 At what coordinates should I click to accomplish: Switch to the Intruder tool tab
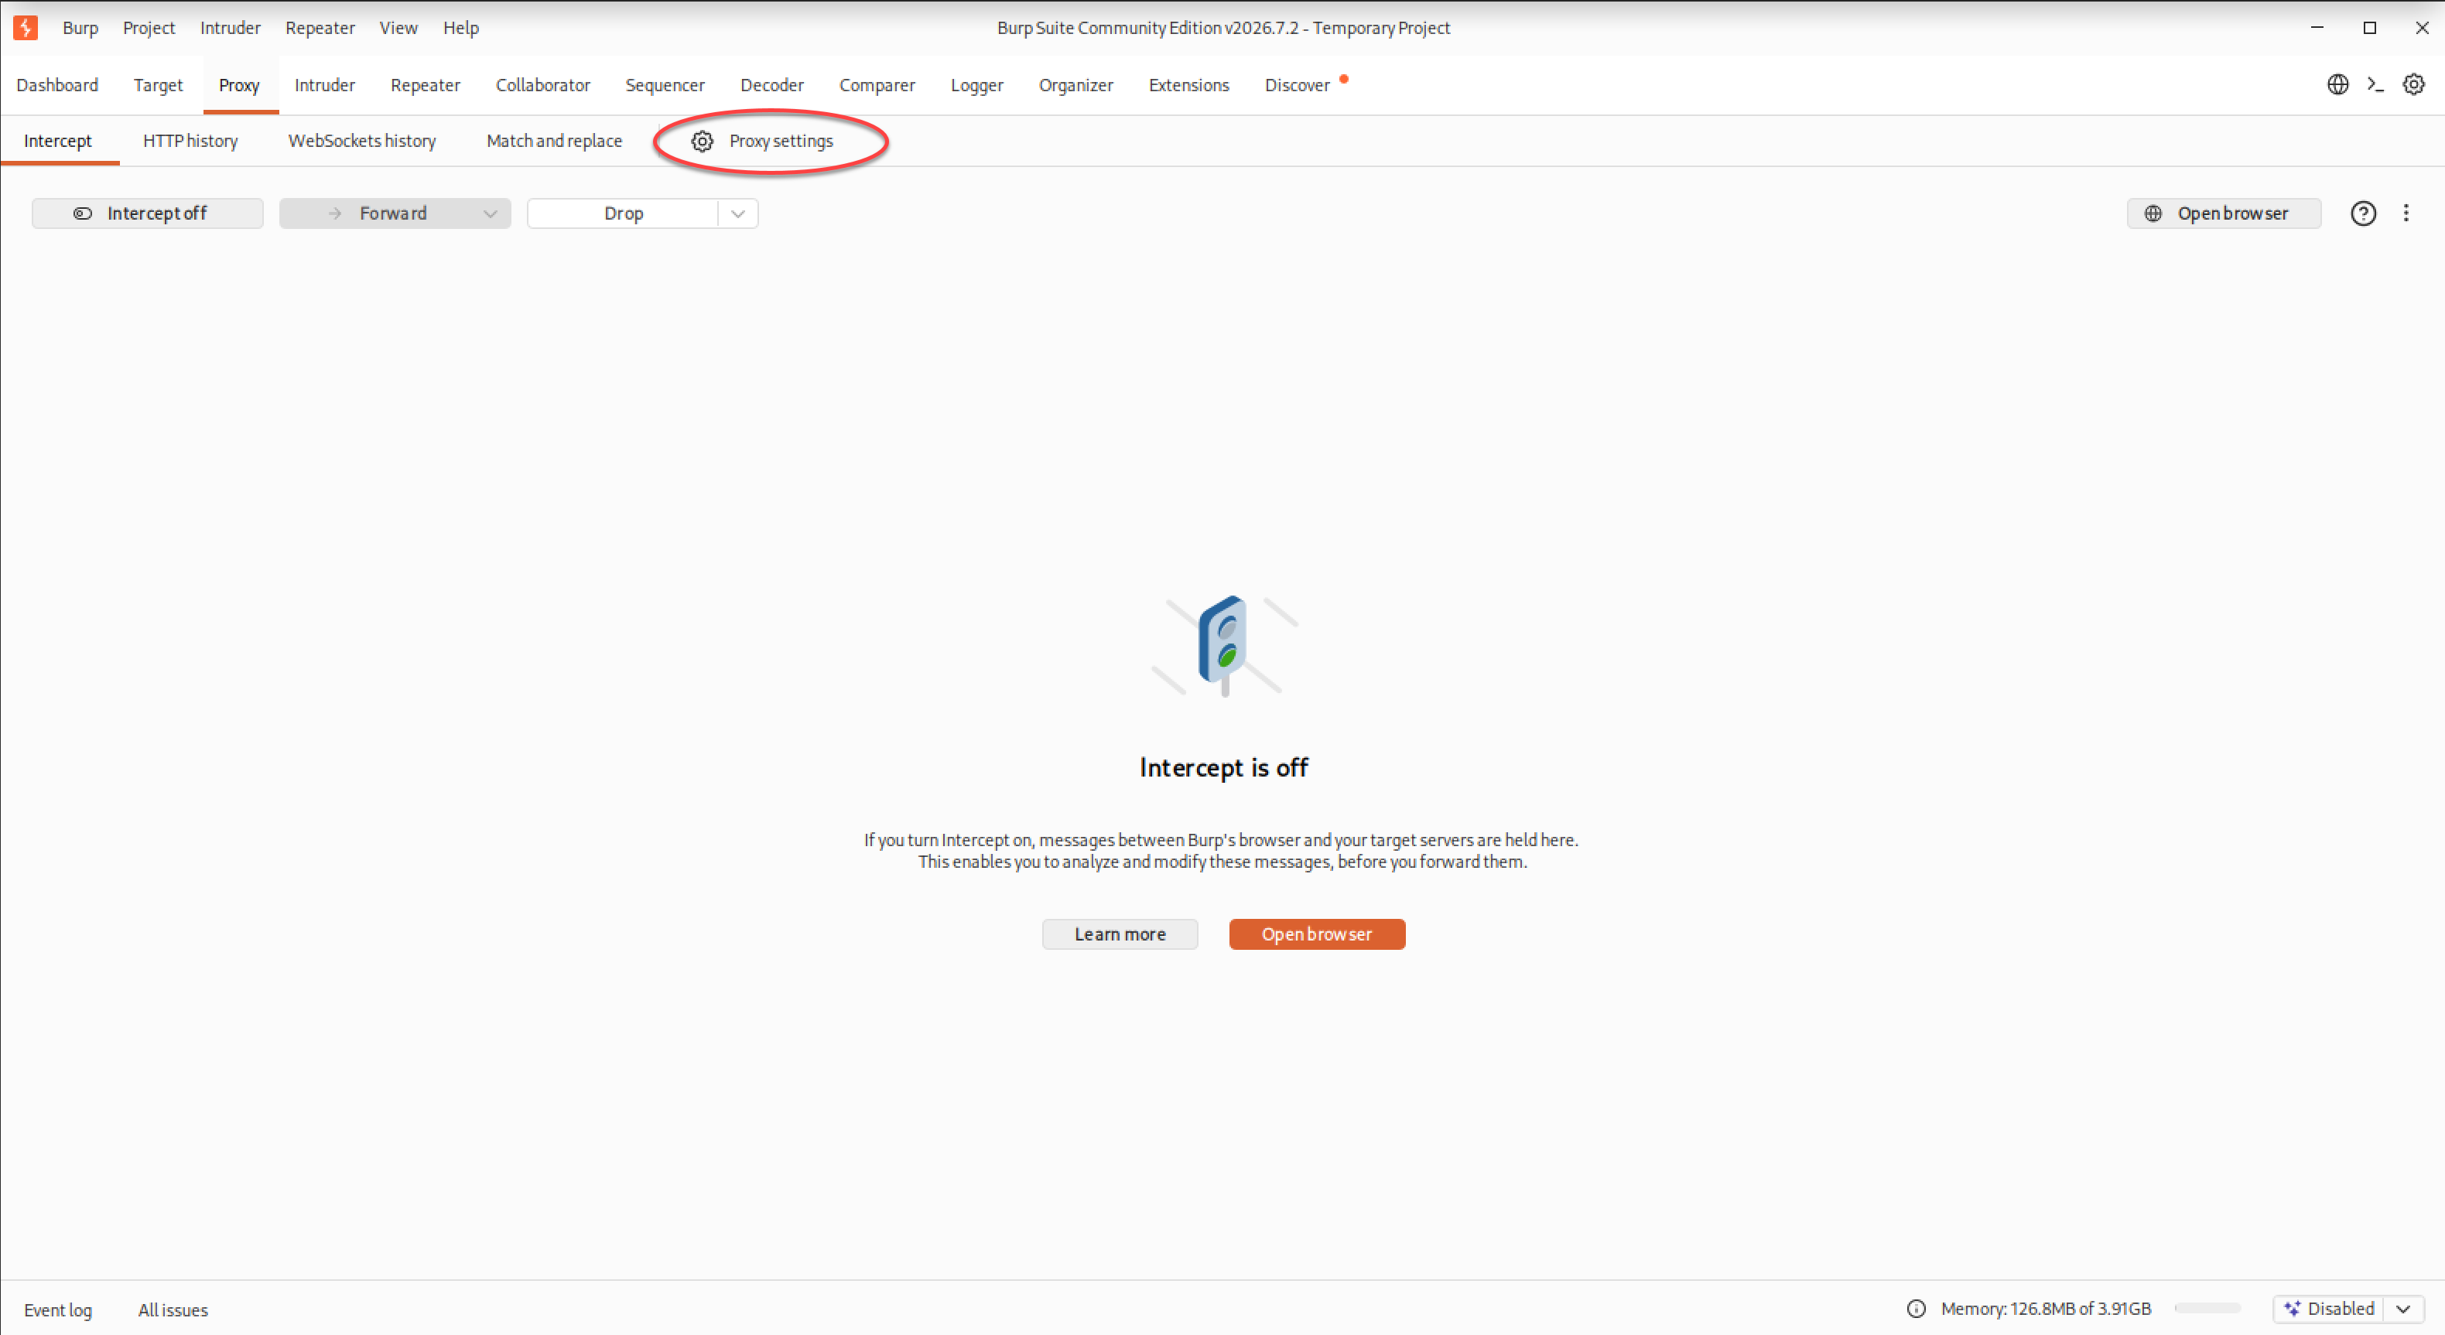pyautogui.click(x=325, y=84)
